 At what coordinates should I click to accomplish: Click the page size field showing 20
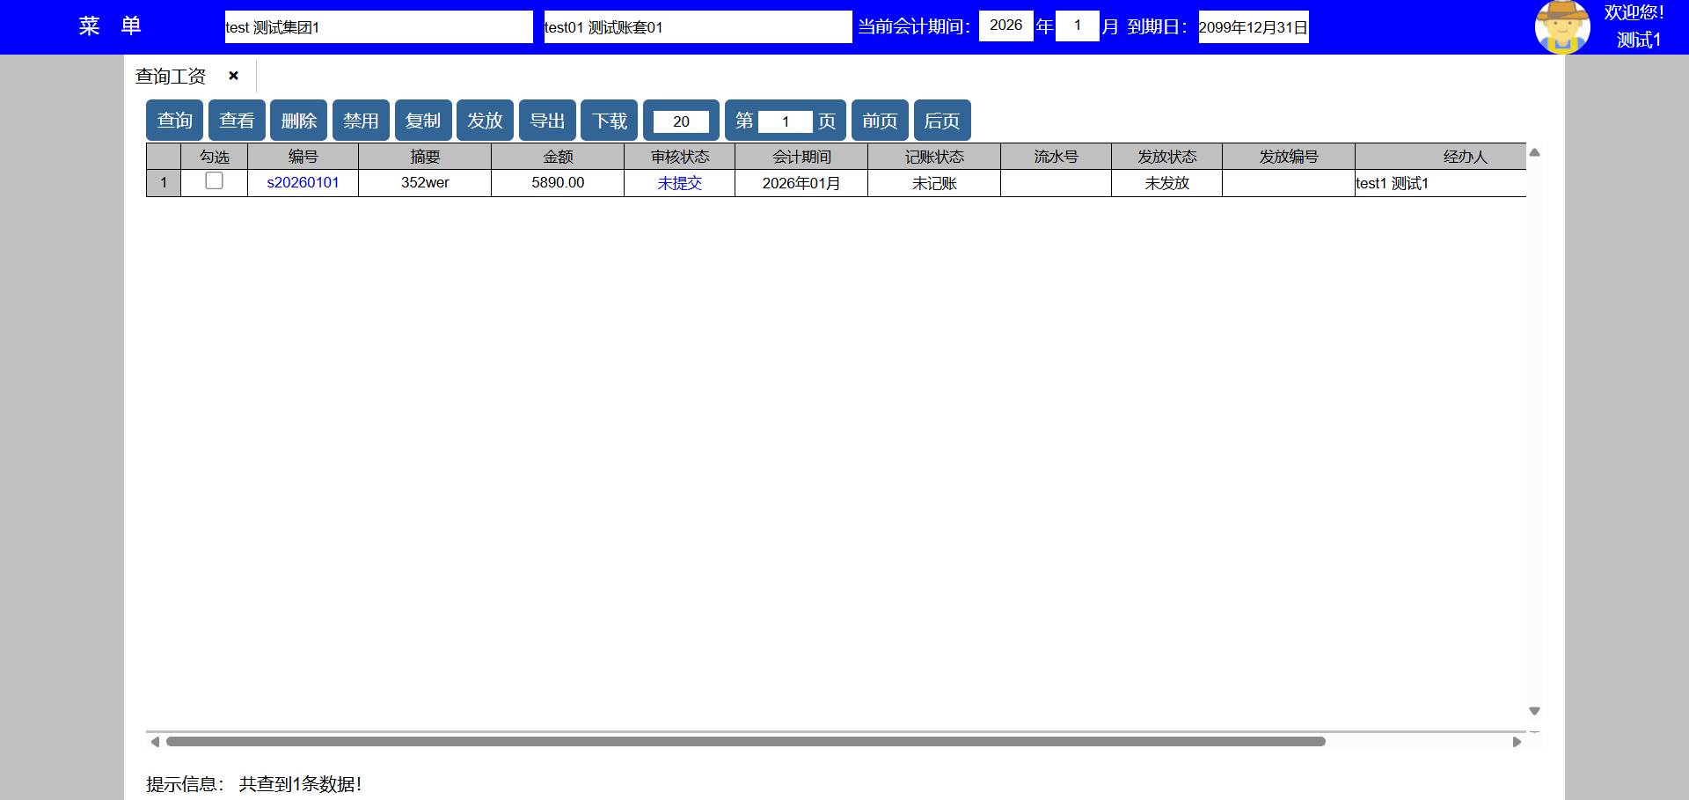(681, 121)
